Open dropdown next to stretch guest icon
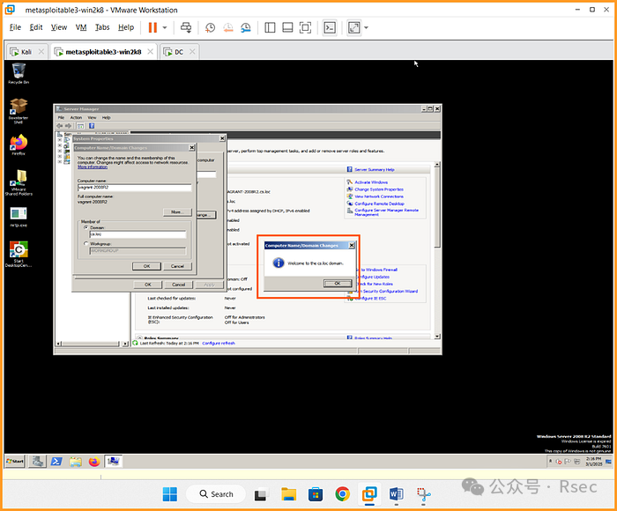The image size is (617, 511). (367, 27)
